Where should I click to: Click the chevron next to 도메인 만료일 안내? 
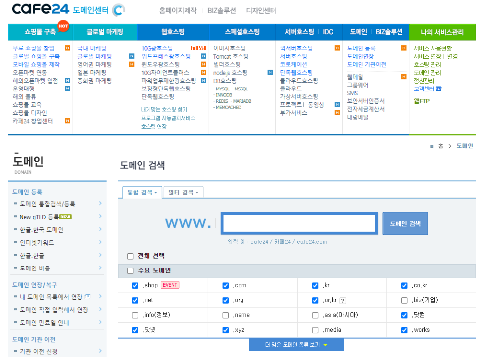pyautogui.click(x=100, y=322)
